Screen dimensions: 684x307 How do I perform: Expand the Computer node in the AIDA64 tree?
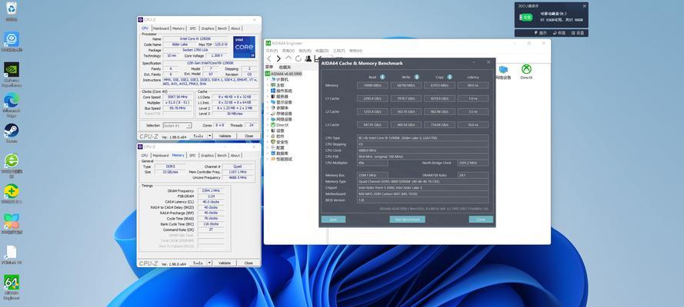point(268,80)
